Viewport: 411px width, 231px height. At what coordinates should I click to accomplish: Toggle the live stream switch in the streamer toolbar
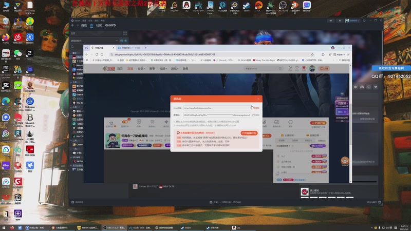coord(125,122)
